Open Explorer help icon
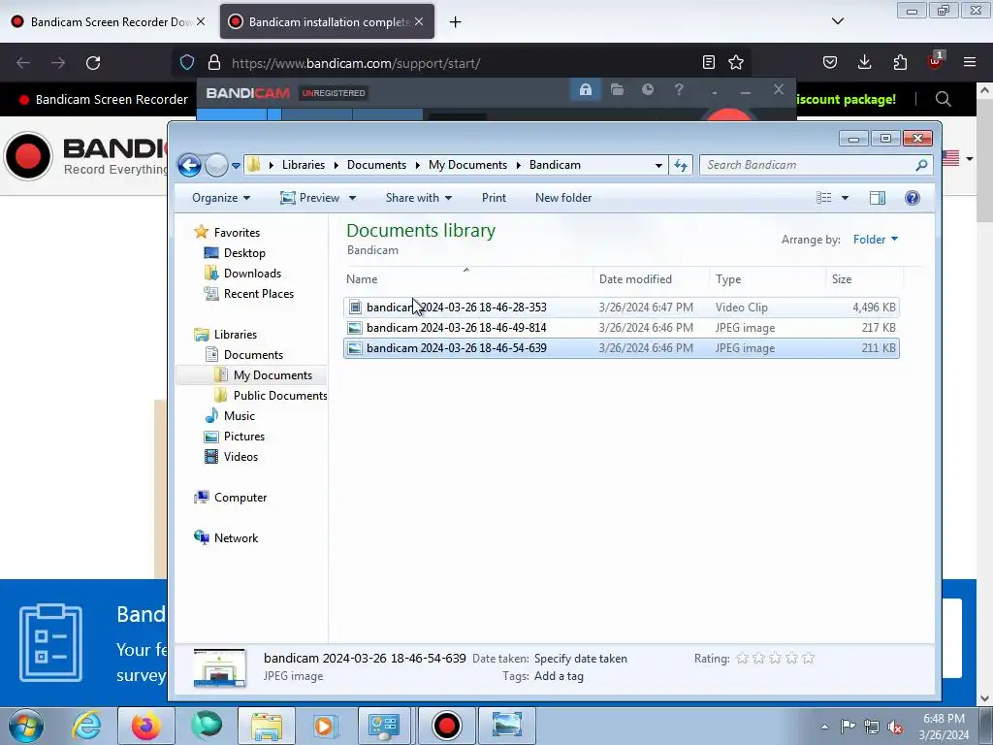The height and width of the screenshot is (745, 993). (912, 198)
